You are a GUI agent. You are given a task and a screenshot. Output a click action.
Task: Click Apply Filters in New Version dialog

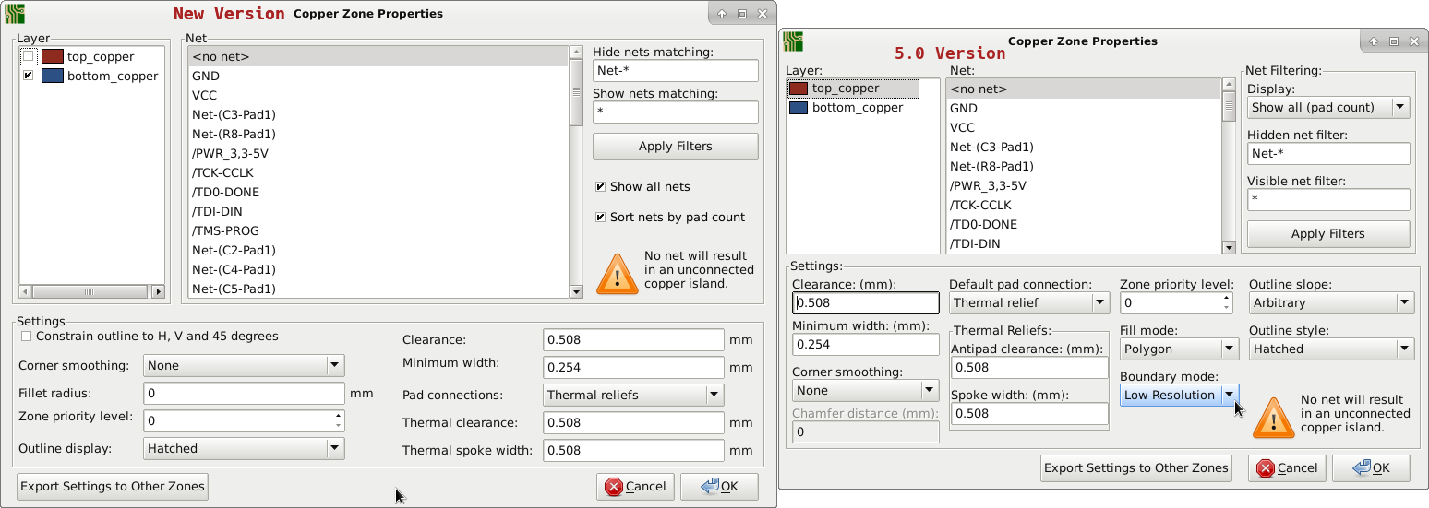coord(675,147)
